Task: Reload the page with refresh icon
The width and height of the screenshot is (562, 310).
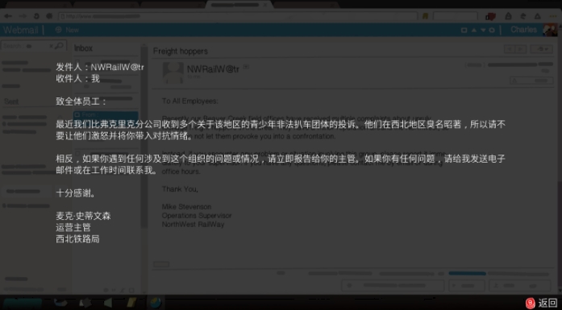Action: click(36, 16)
